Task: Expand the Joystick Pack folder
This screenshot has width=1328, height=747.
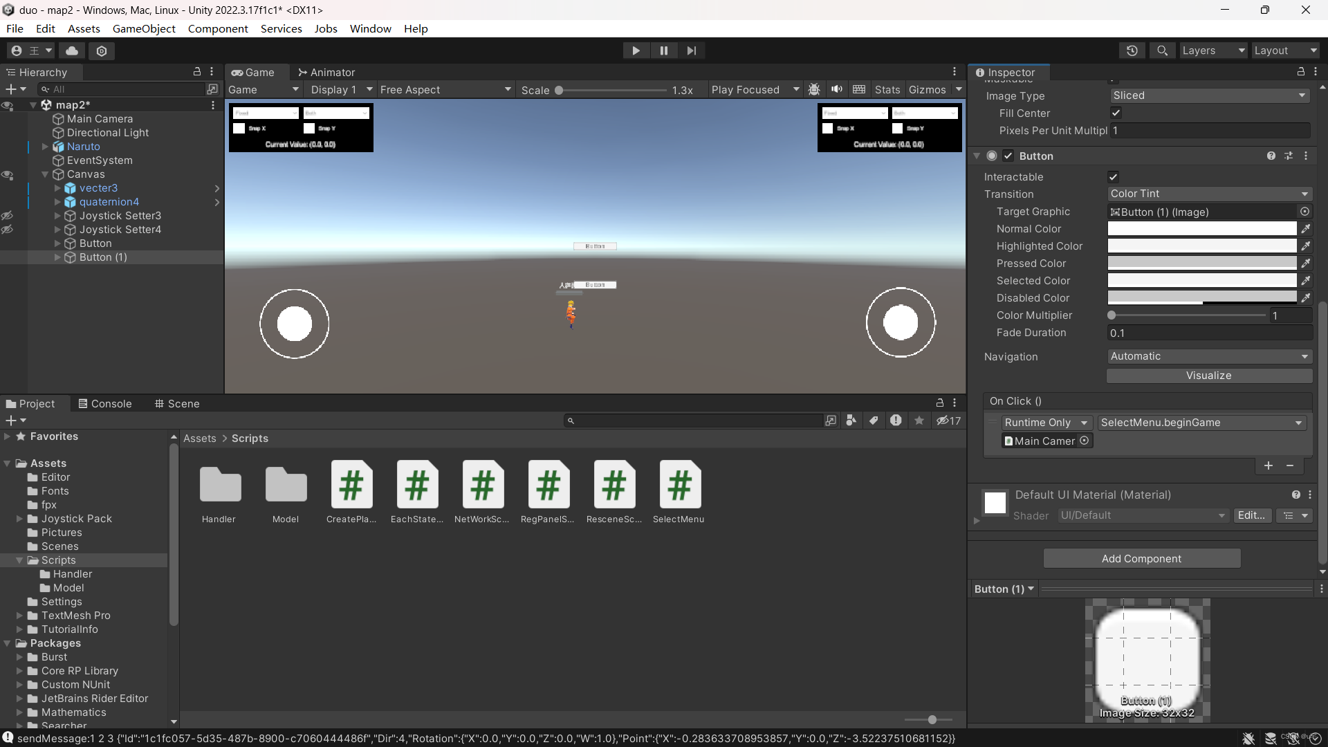Action: [20, 519]
